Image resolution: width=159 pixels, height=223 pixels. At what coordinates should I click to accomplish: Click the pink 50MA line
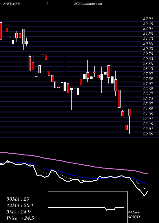point(74,163)
